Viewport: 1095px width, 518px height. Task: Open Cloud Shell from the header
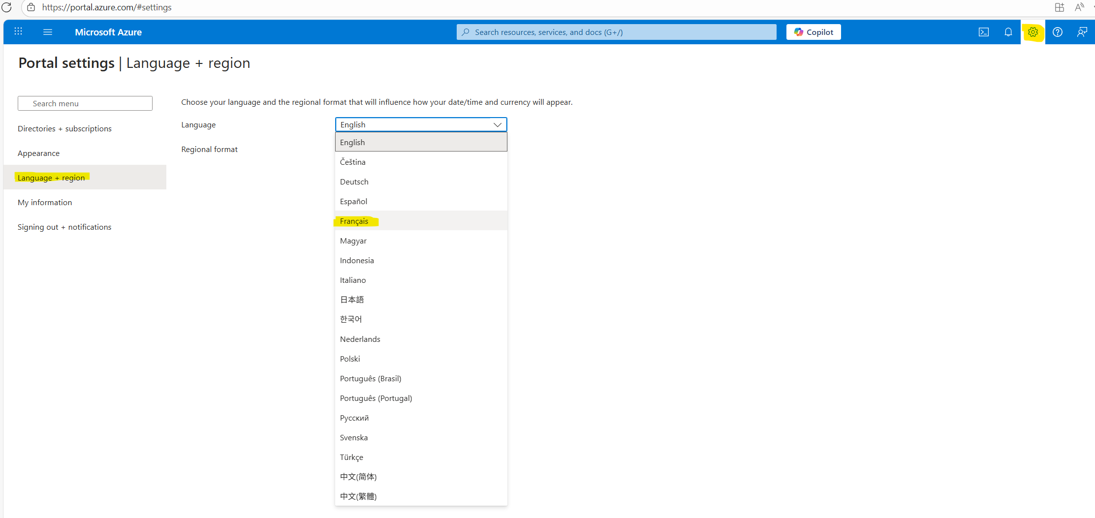tap(983, 32)
